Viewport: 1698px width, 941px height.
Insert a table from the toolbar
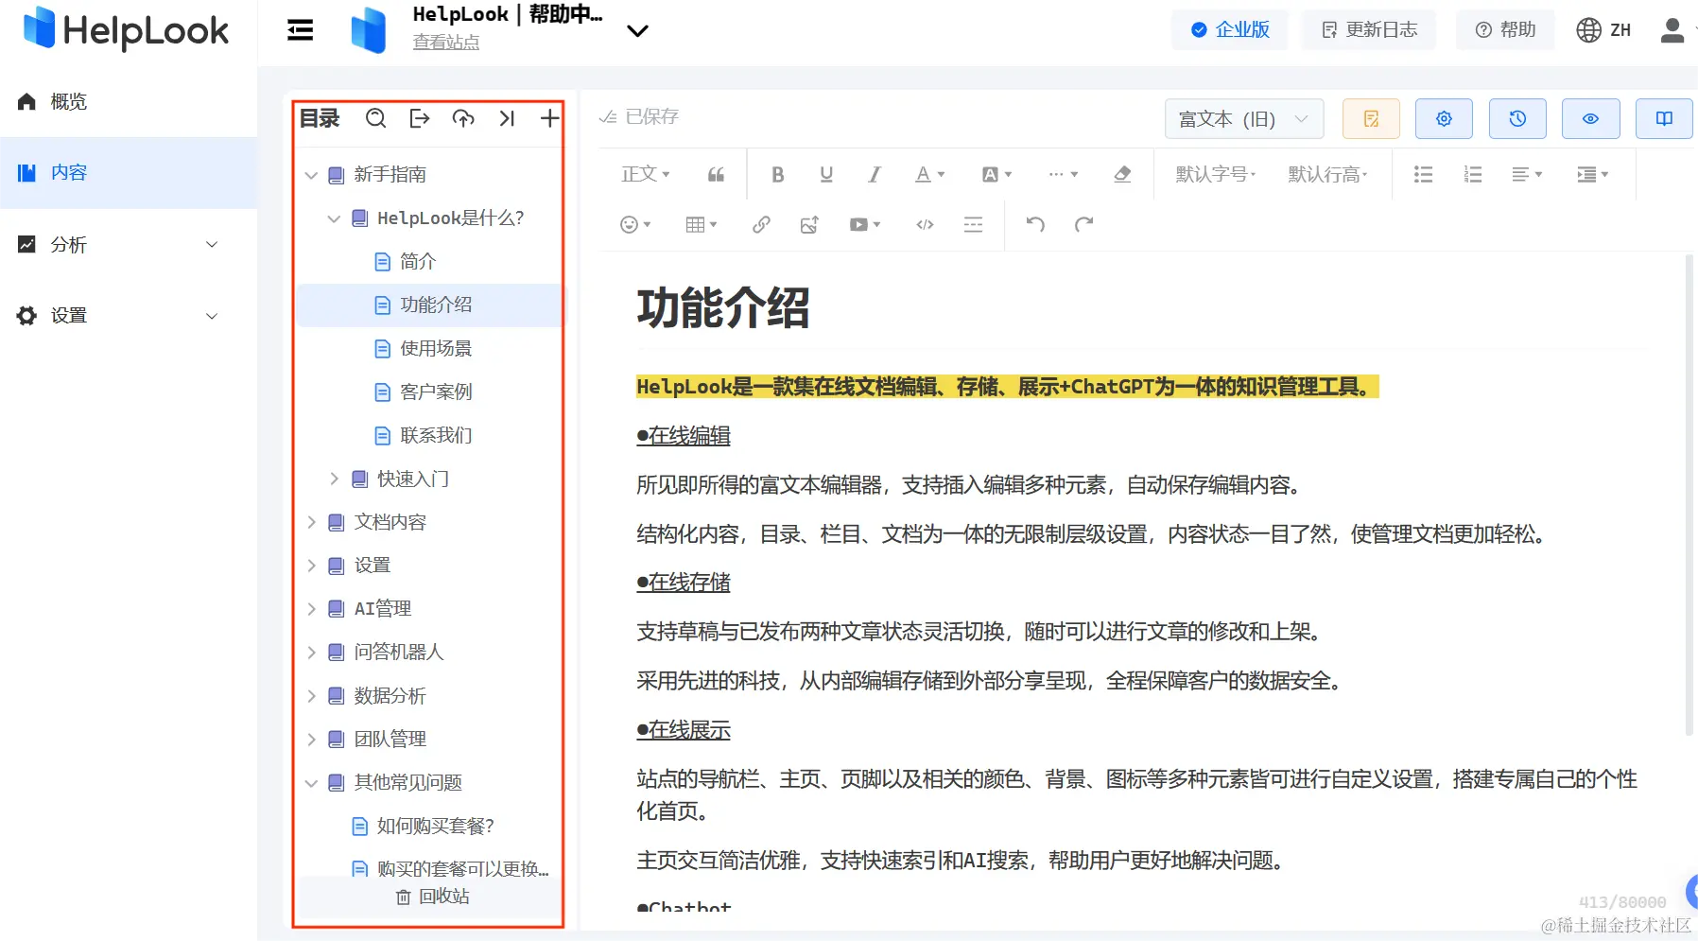click(702, 224)
